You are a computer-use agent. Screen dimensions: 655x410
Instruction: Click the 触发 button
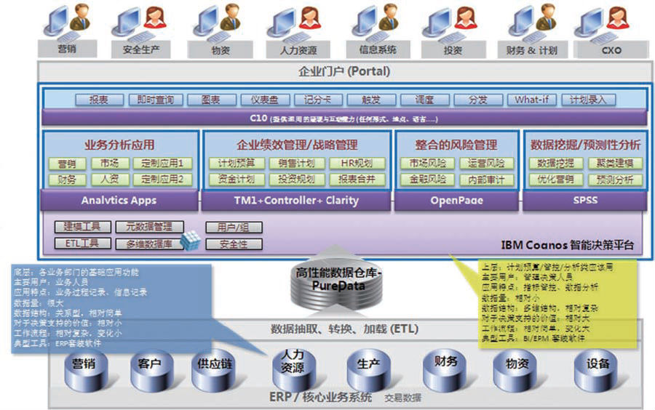click(371, 100)
